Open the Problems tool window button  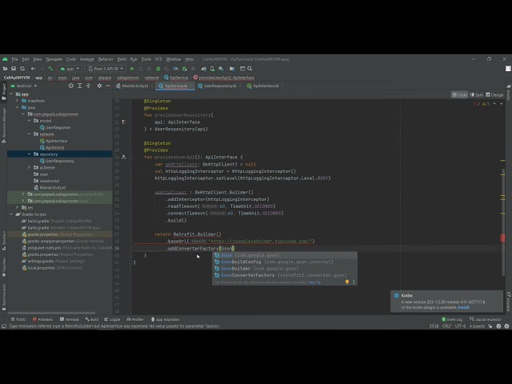pyautogui.click(x=42, y=319)
